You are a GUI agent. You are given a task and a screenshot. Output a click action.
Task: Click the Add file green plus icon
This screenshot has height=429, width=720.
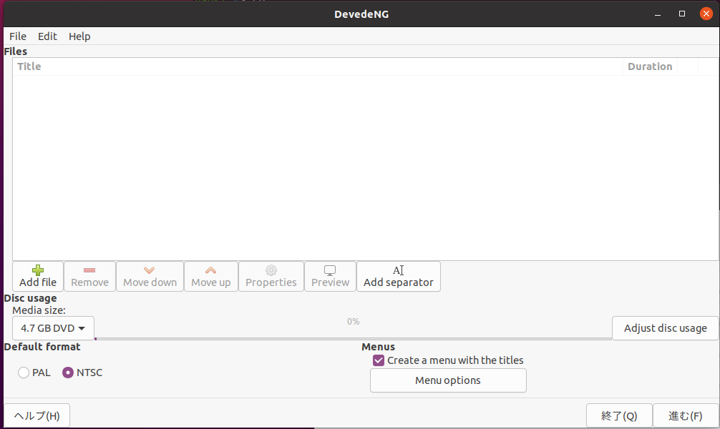[x=38, y=270]
